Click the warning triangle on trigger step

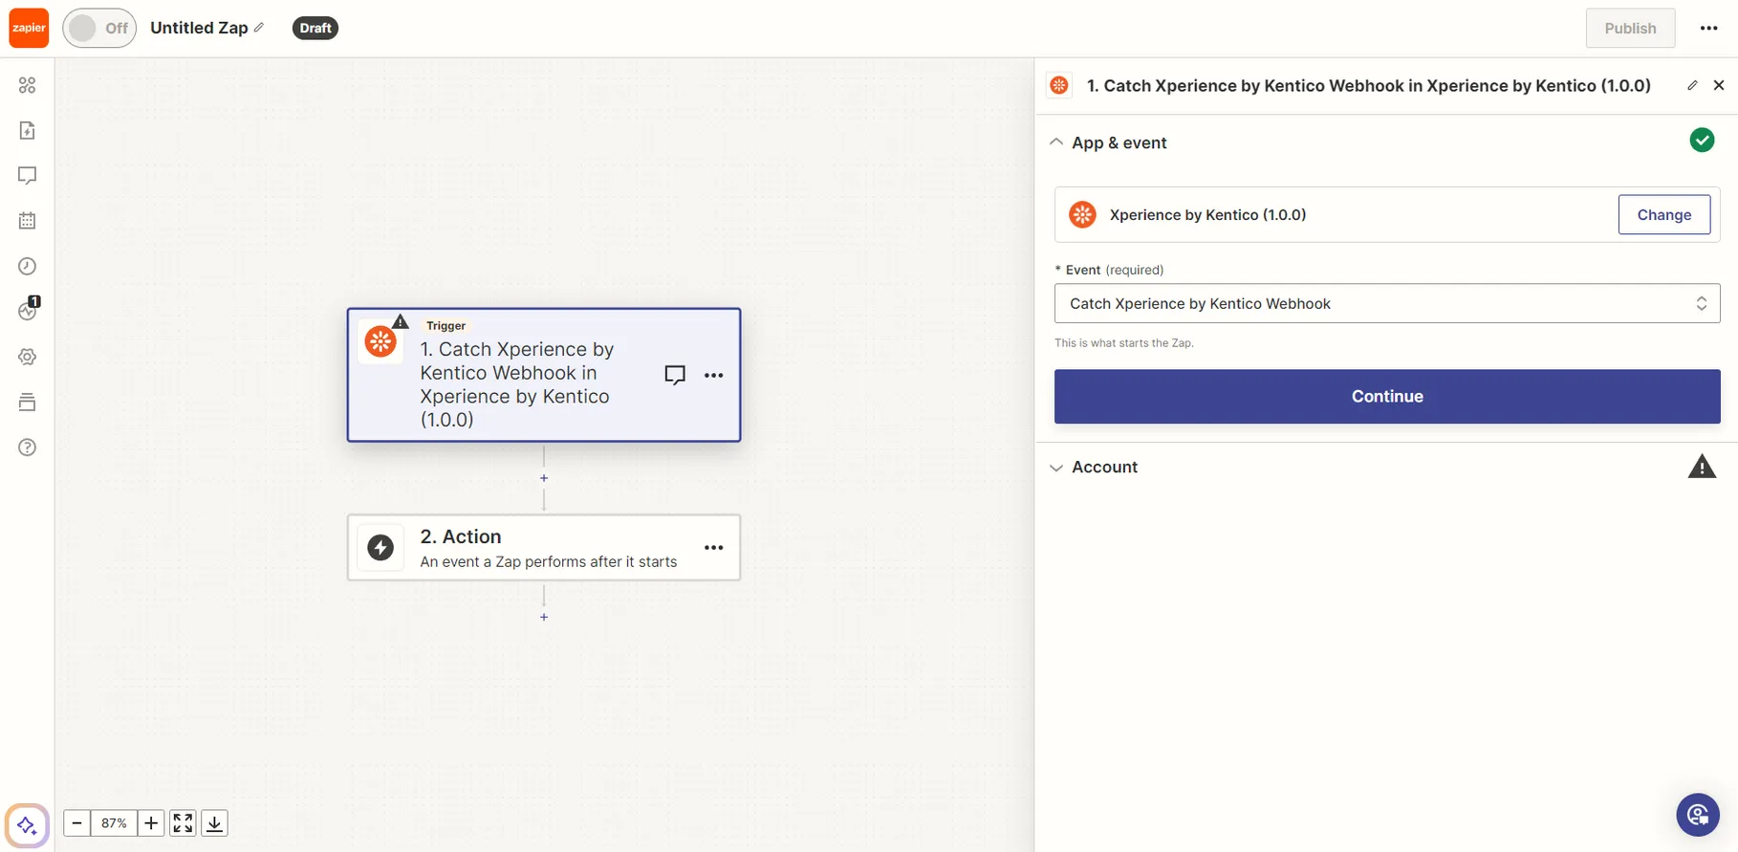401,321
